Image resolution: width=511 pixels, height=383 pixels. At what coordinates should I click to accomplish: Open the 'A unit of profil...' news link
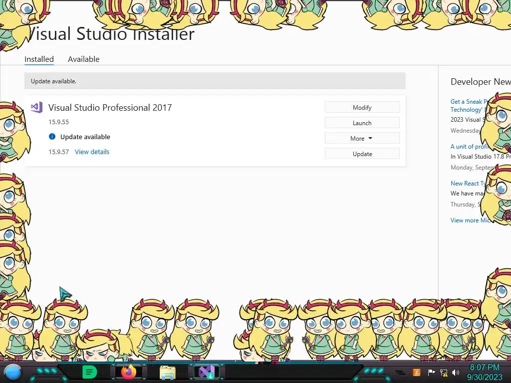pos(469,147)
